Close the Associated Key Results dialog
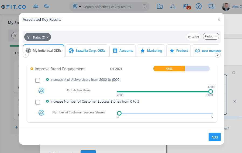242x153 pixels. pos(219,20)
